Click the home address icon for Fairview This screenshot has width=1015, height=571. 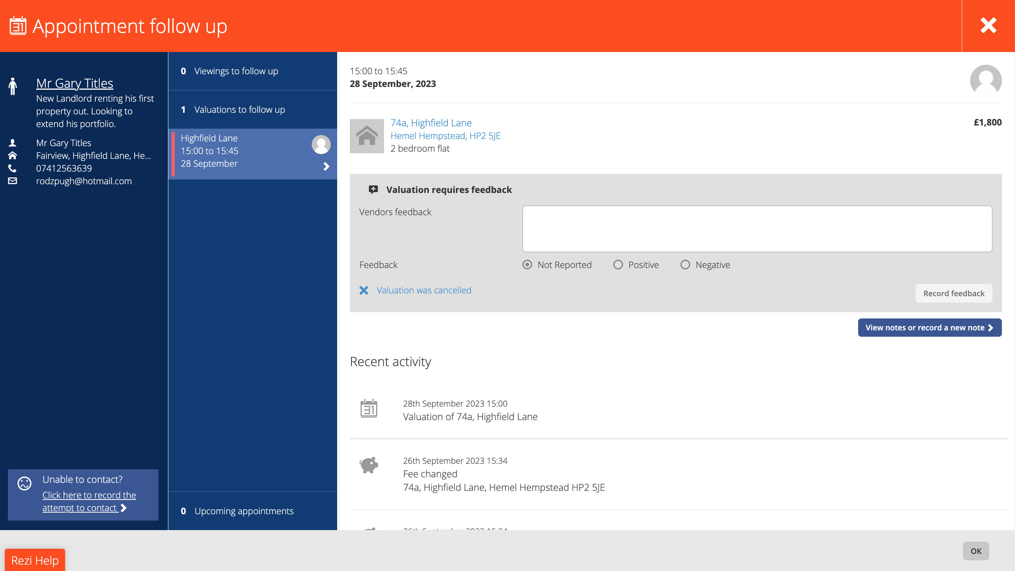(13, 155)
